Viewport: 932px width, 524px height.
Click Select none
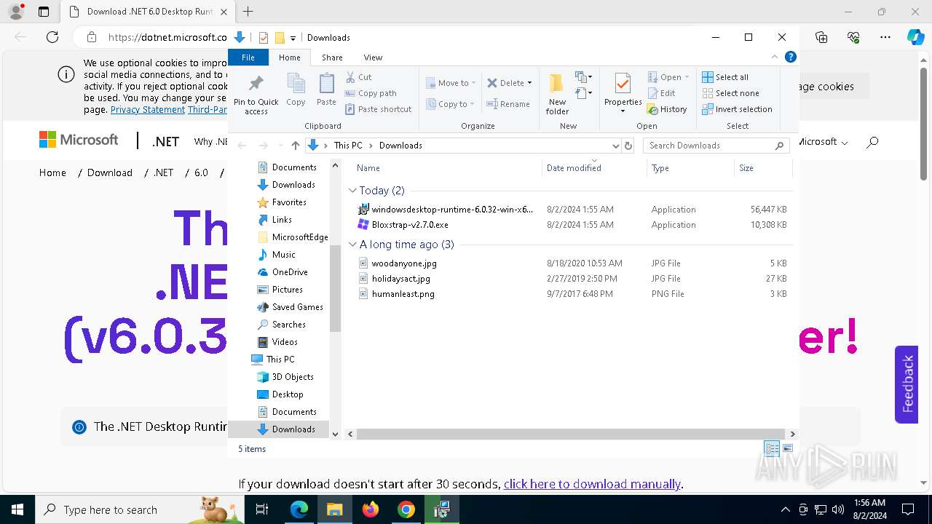(x=730, y=93)
